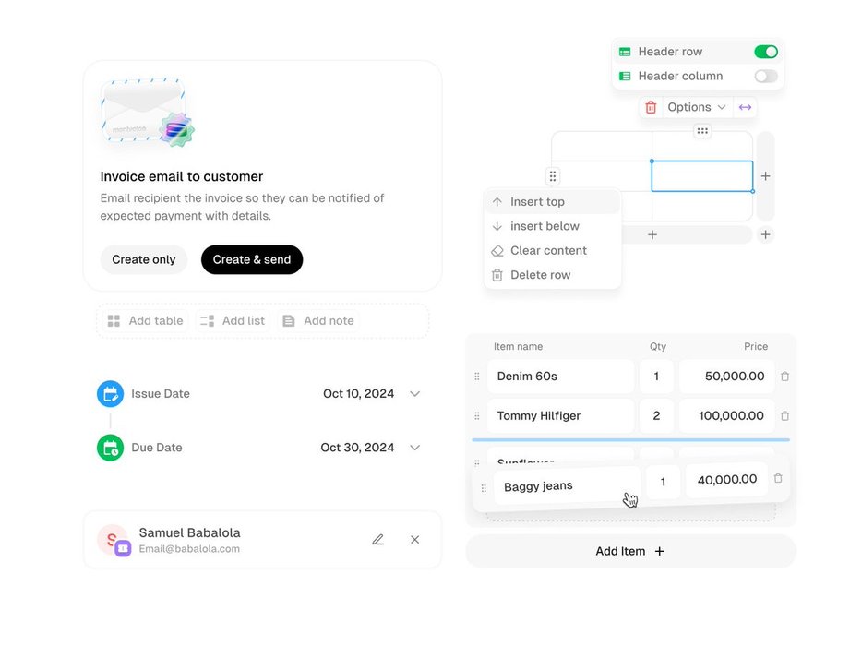Click the red trash icon beside Options
Image resolution: width=862 pixels, height=646 pixels.
(651, 107)
